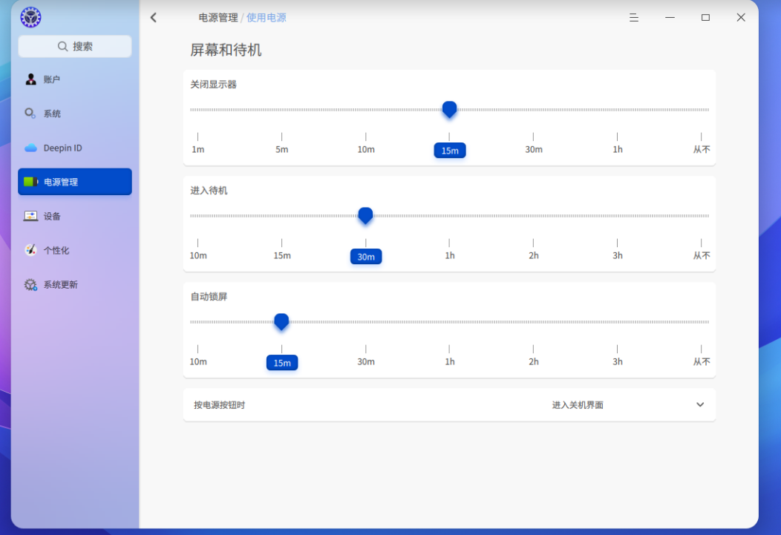
Task: Set 进入待机 to 3h
Action: (x=617, y=255)
